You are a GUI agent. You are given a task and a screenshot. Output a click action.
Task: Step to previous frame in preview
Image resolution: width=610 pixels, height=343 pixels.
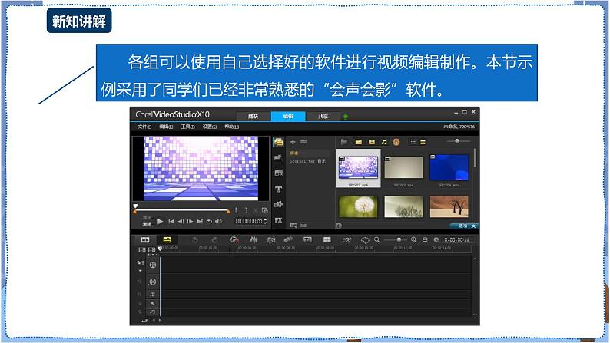pyautogui.click(x=181, y=222)
